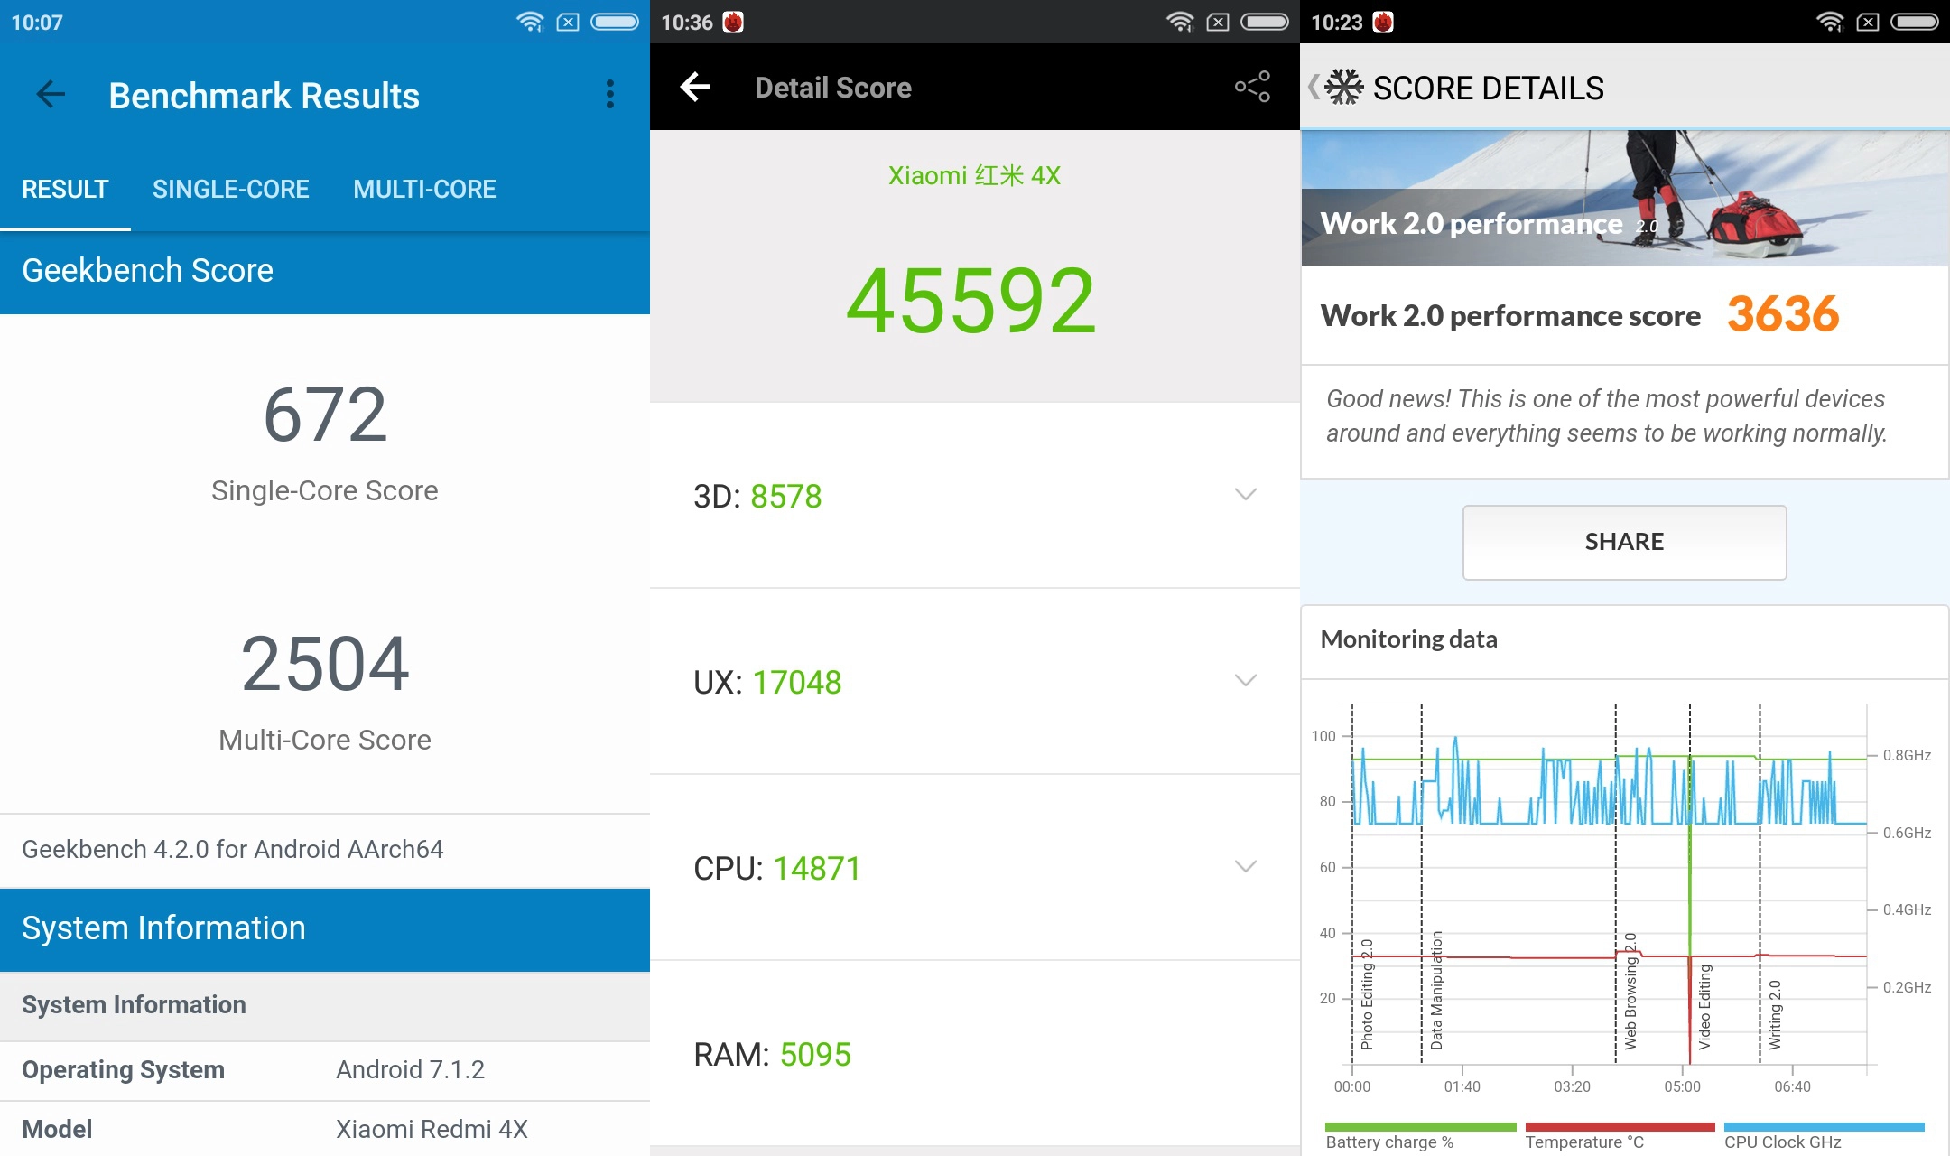This screenshot has width=1950, height=1156.
Task: Tap the Data Manipulation chart marker
Action: [x=1436, y=990]
